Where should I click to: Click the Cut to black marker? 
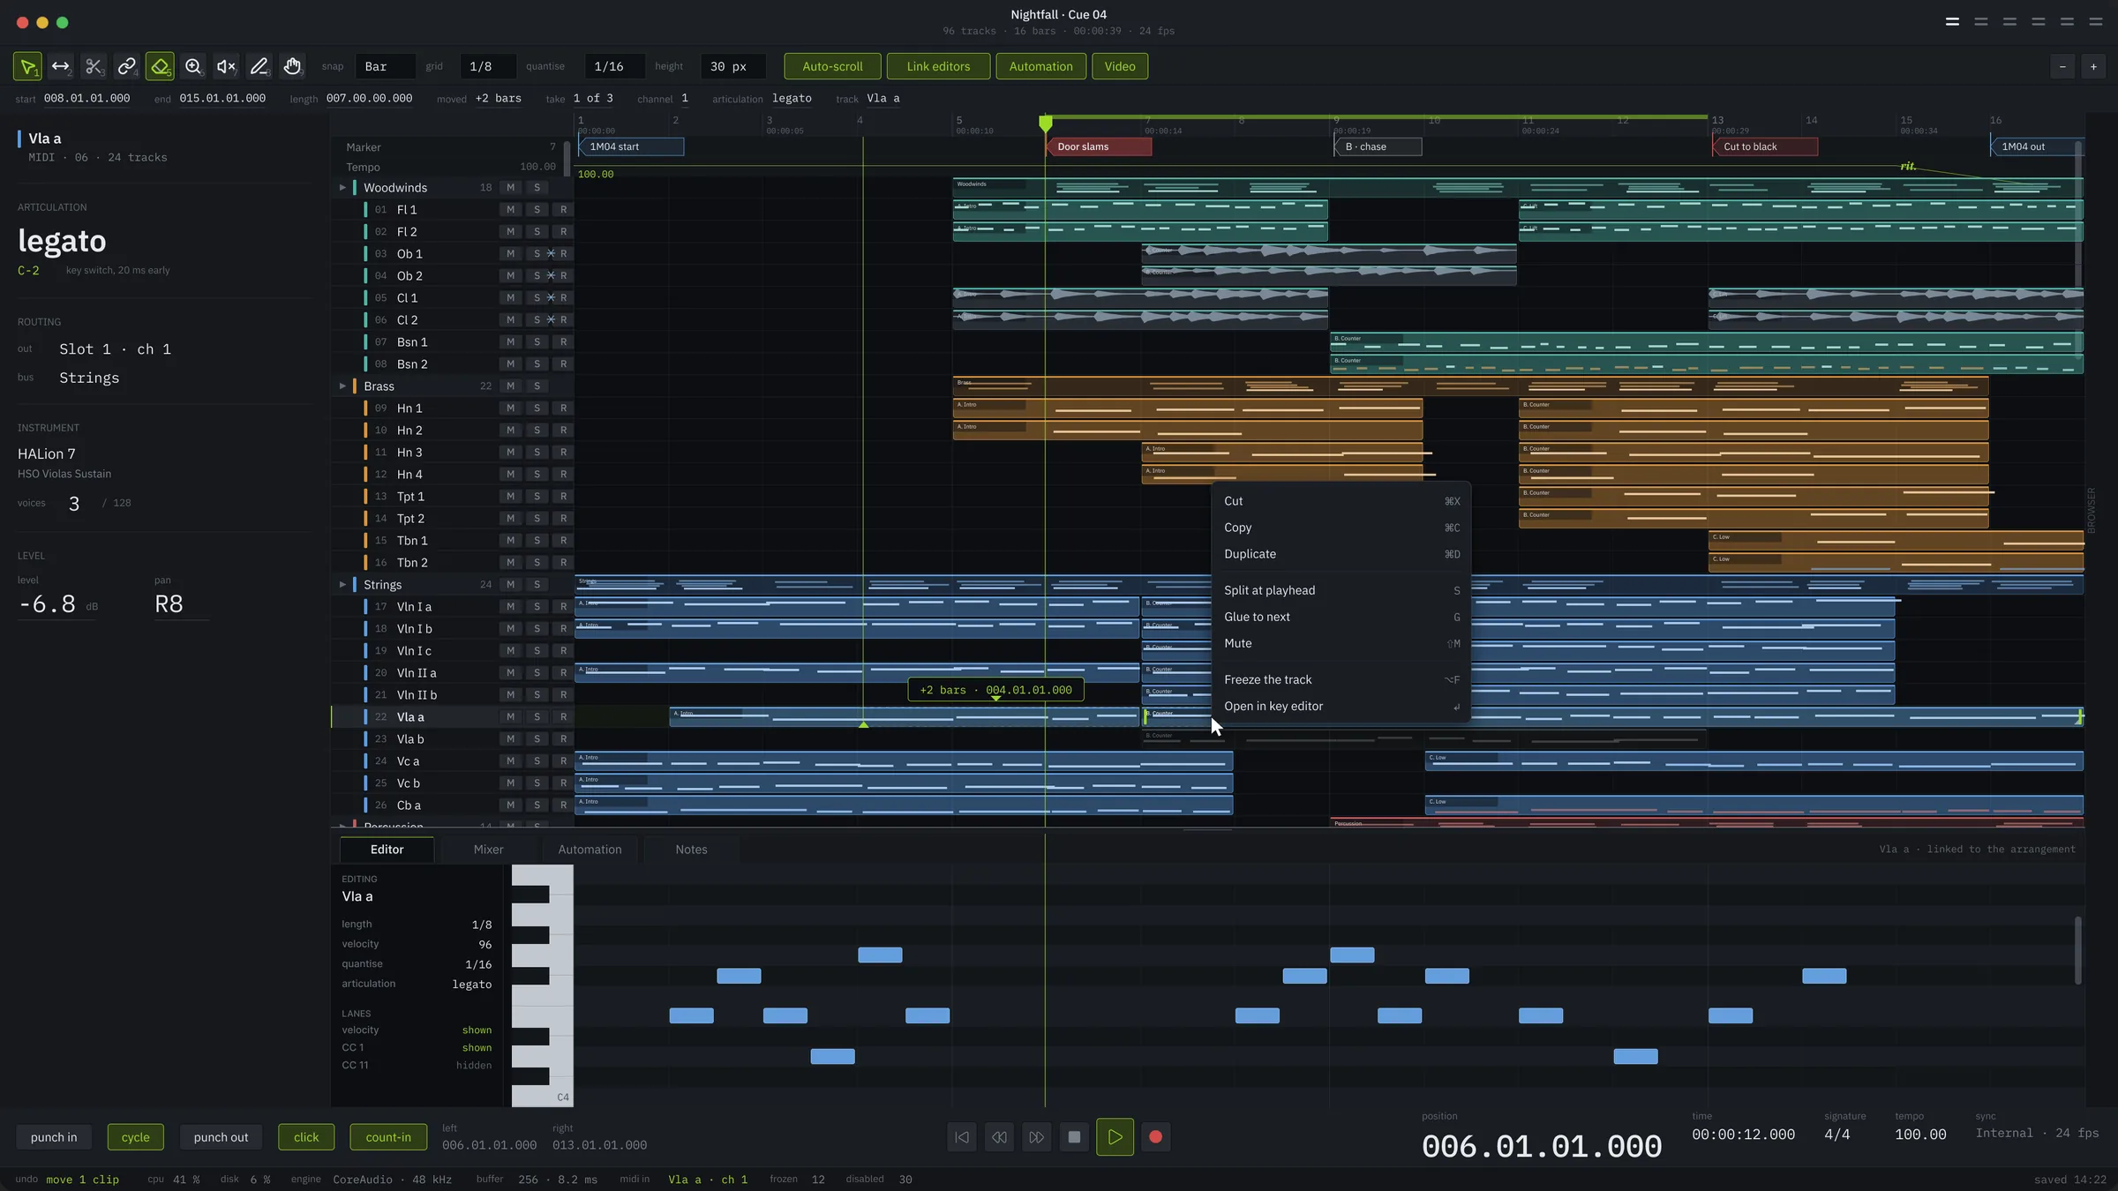[1765, 146]
